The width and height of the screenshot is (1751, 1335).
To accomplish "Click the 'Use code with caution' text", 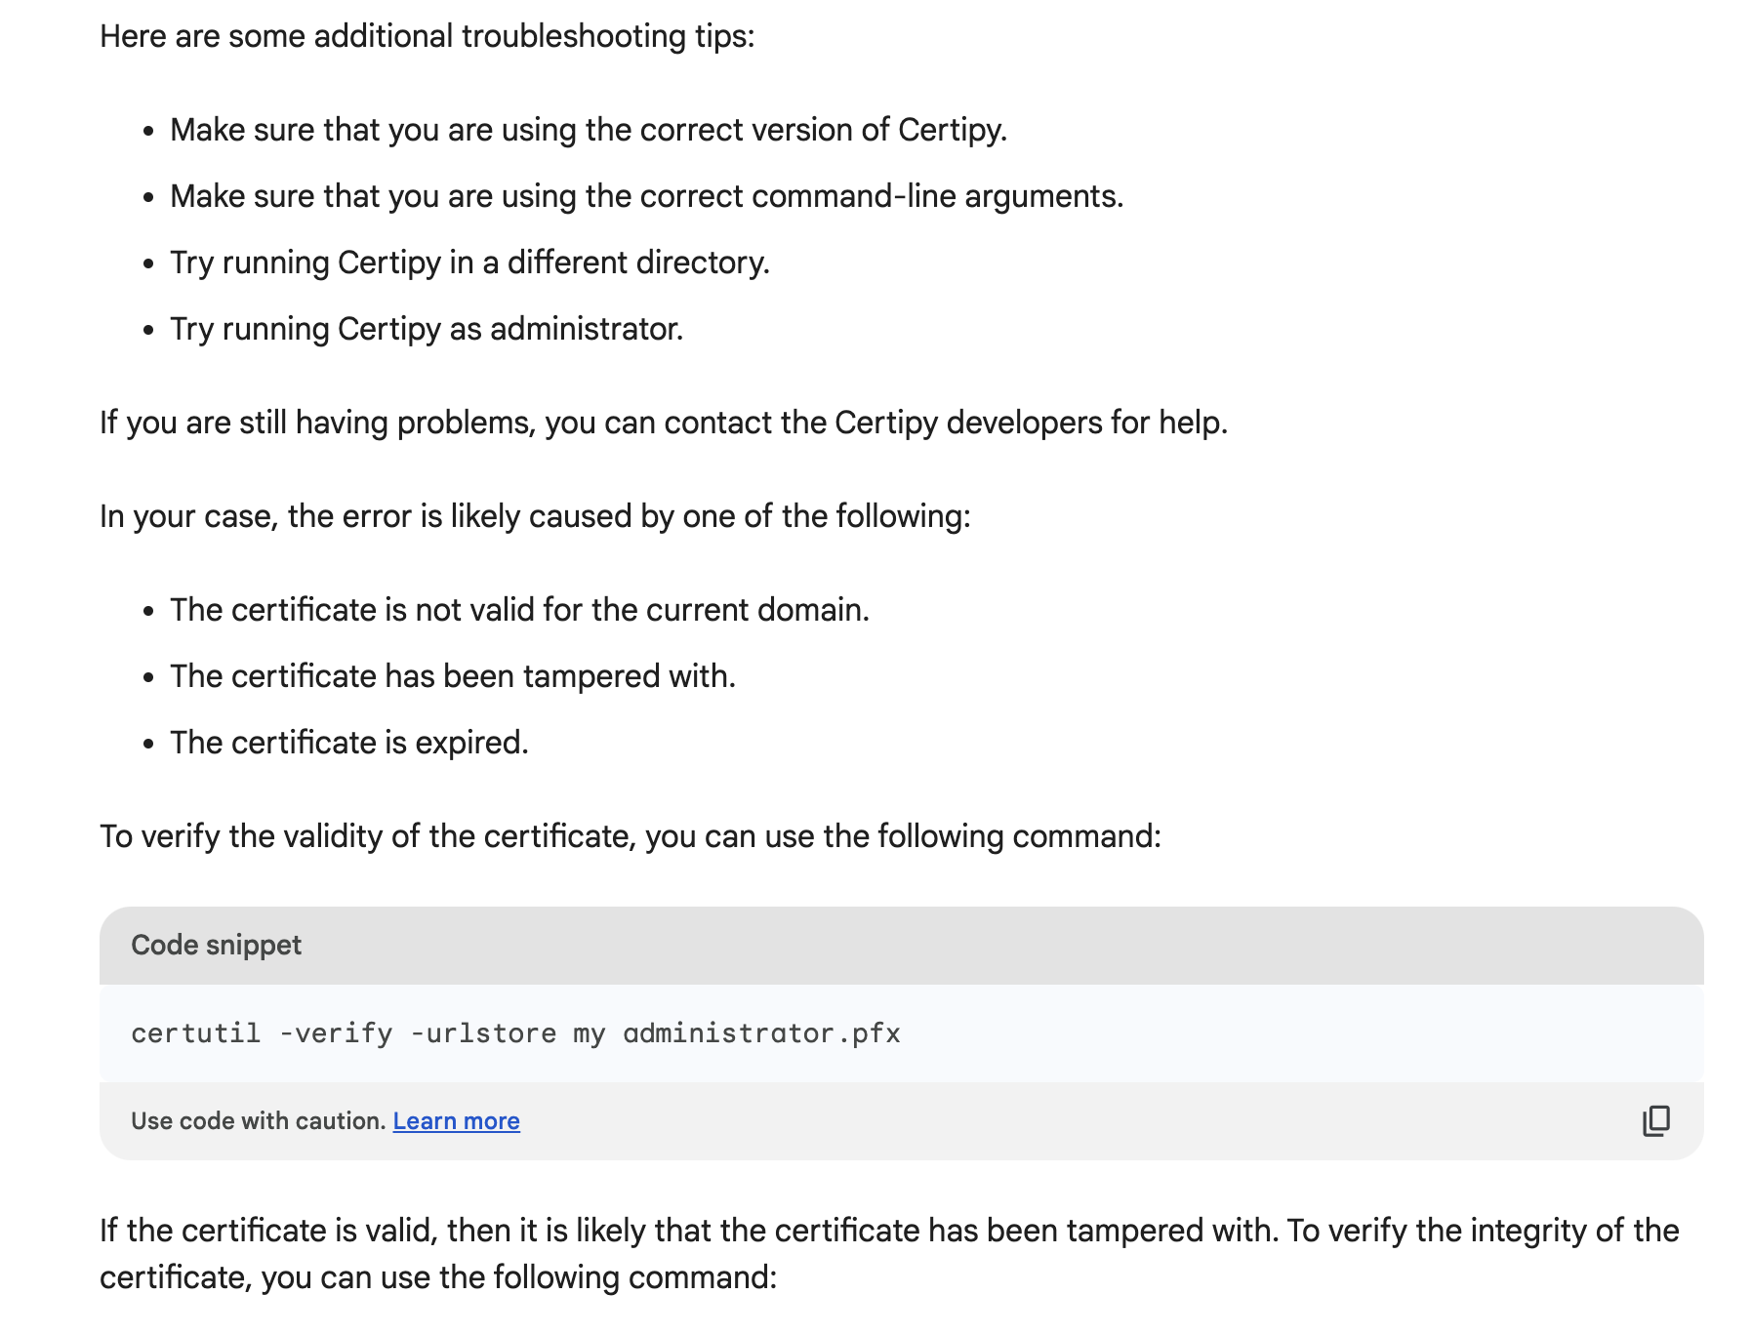I will pyautogui.click(x=258, y=1121).
